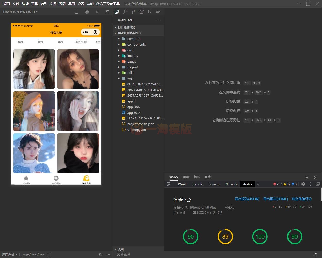
Task: Click the copy page path icon
Action: pos(49,254)
